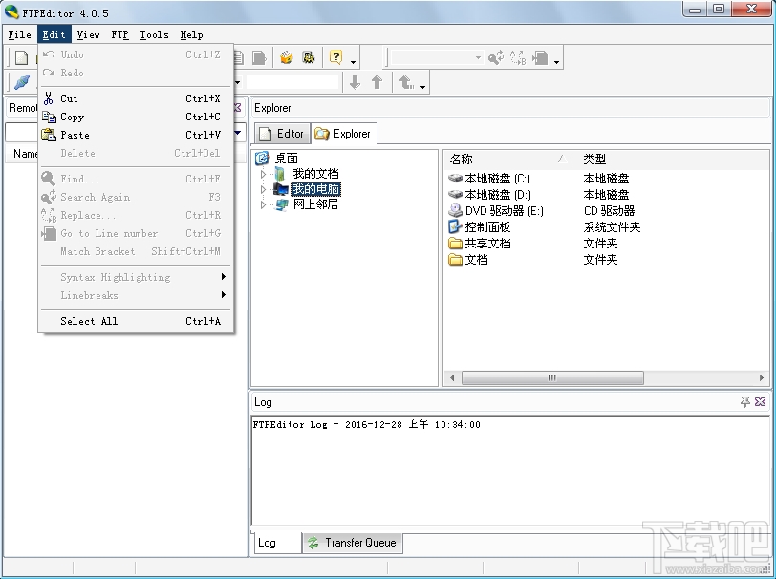Click the toolbar Go to Line icon

[x=540, y=58]
